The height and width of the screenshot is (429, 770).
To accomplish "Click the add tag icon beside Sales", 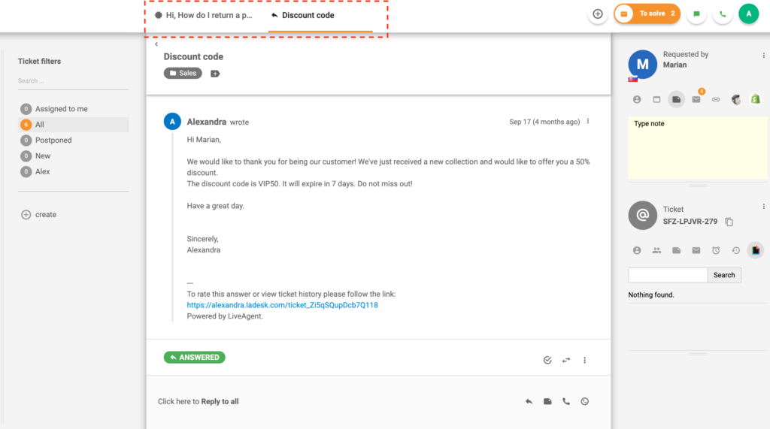I will [x=215, y=74].
